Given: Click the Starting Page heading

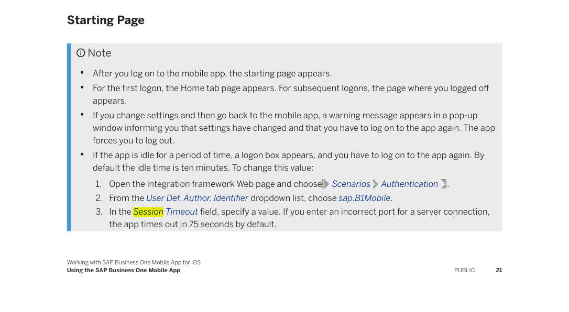Looking at the screenshot, I should tap(106, 20).
